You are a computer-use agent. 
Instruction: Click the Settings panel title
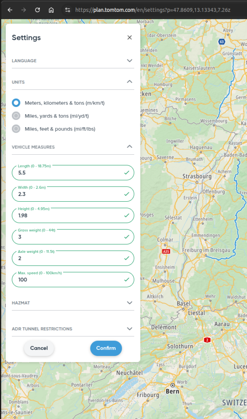point(26,38)
